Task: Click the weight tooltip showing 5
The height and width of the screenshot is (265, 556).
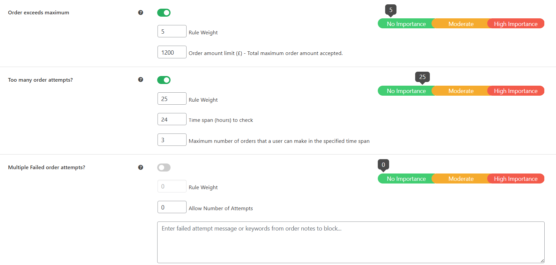Action: [x=390, y=10]
